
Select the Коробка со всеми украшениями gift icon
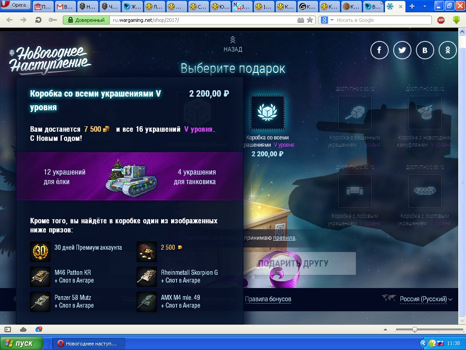click(268, 113)
